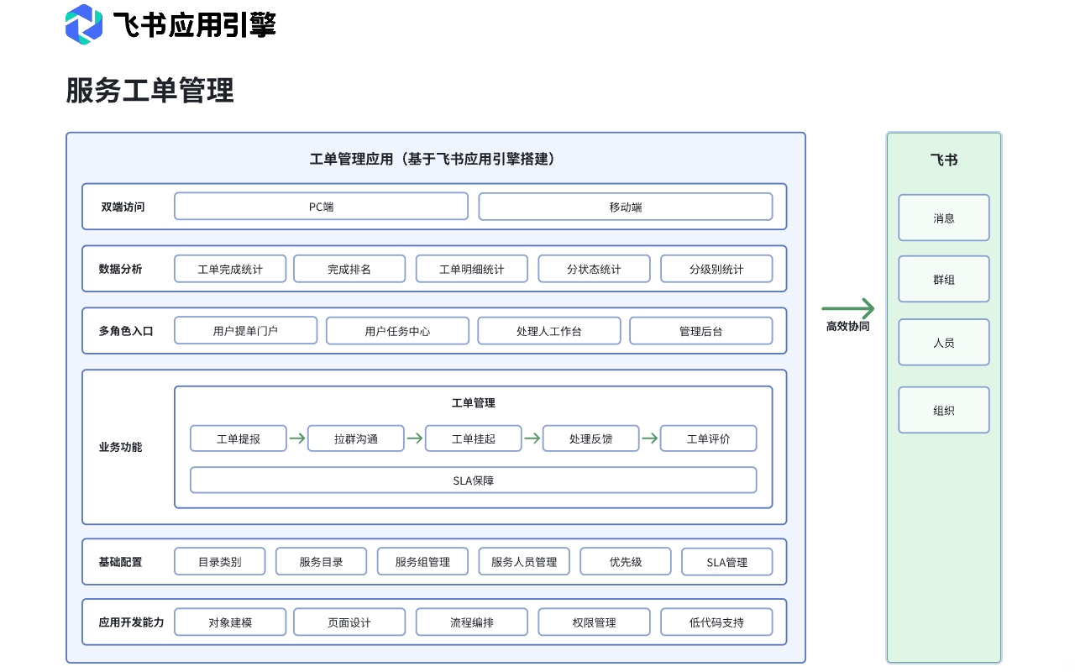The height and width of the screenshot is (672, 1075).
Task: Open the 服务组管理 box
Action: pos(423,562)
